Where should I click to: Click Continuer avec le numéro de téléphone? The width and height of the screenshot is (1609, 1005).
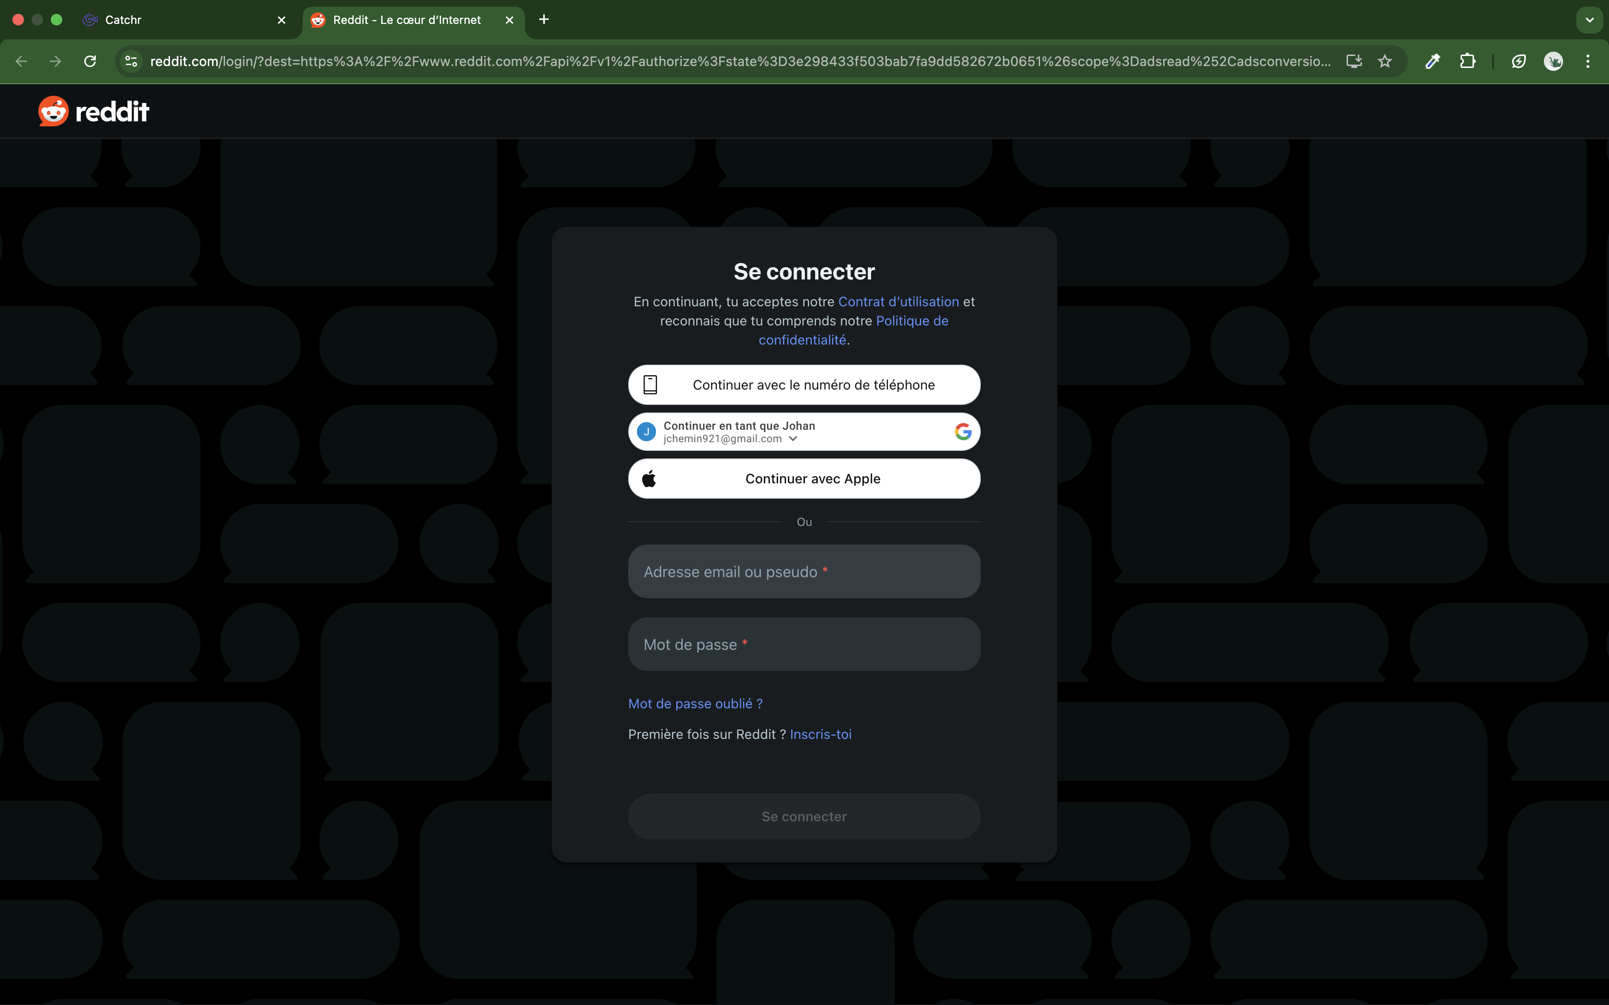pyautogui.click(x=804, y=385)
